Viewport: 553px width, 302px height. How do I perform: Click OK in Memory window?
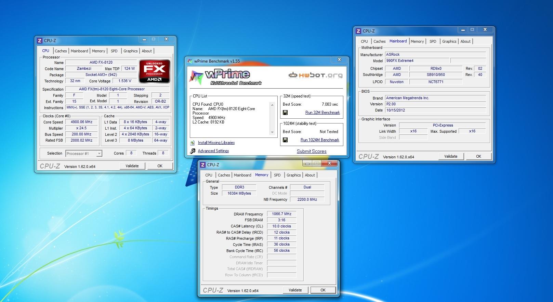click(x=323, y=290)
